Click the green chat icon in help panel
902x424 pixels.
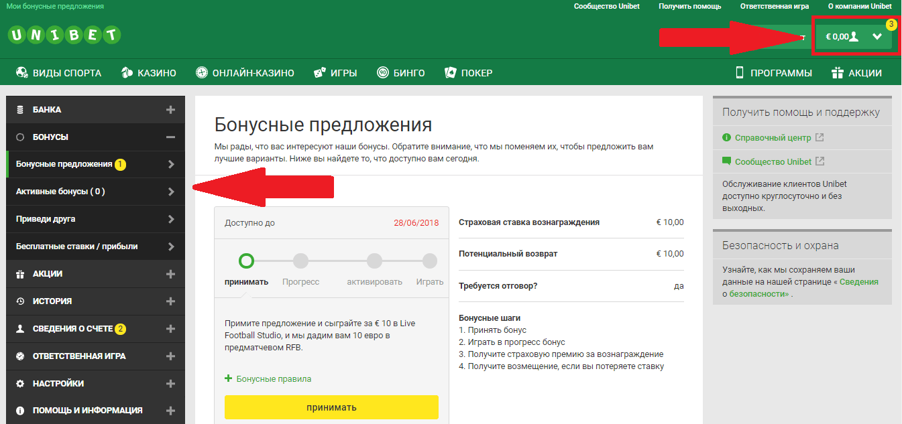726,161
